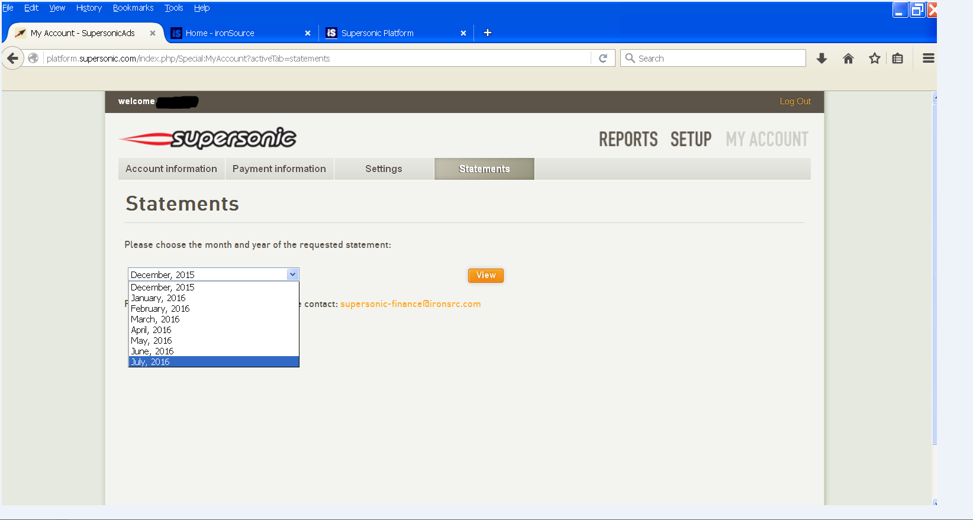Email supersonic-finance@ironsrc.com link
This screenshot has height=520, width=973.
(x=411, y=304)
